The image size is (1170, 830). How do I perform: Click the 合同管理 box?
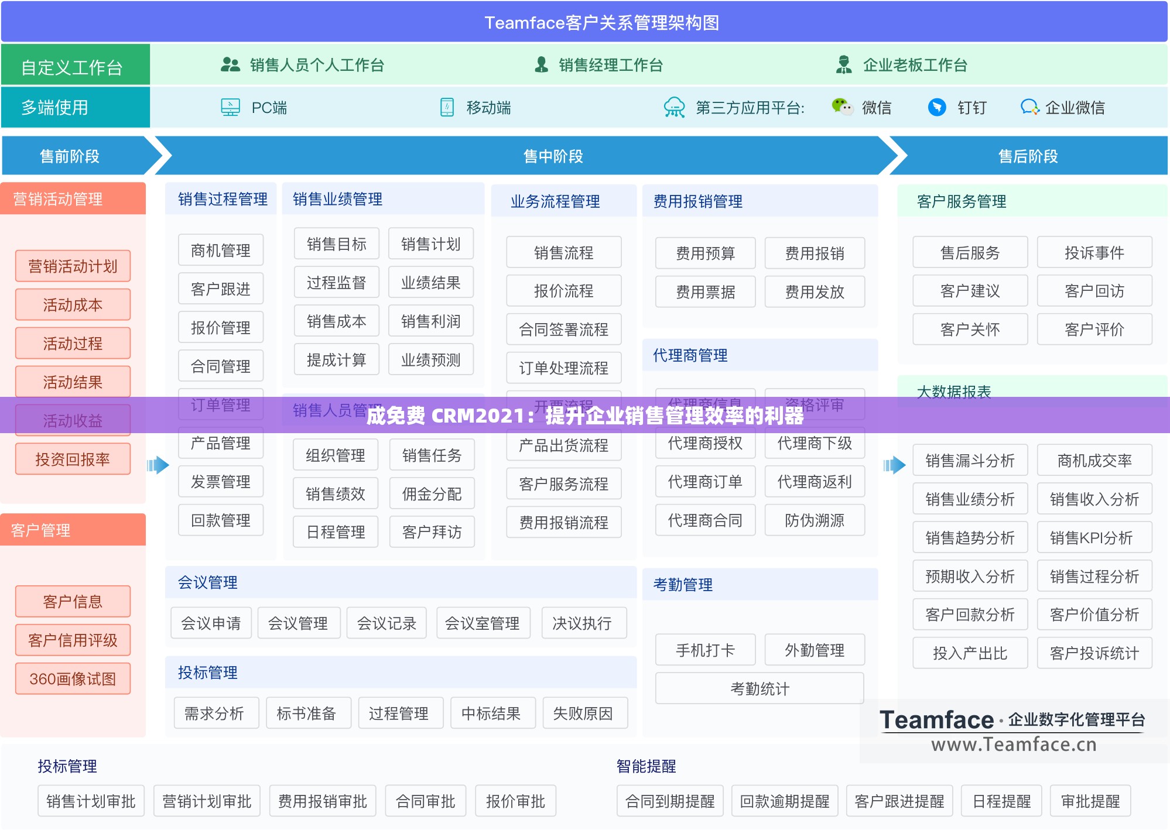[221, 366]
